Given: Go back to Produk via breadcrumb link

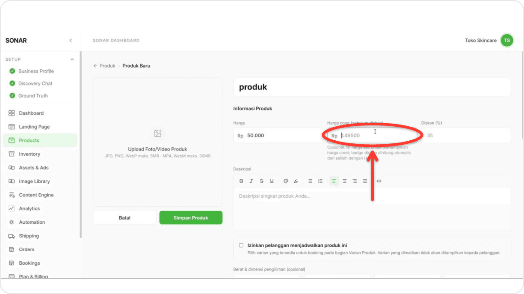Looking at the screenshot, I should [104, 66].
